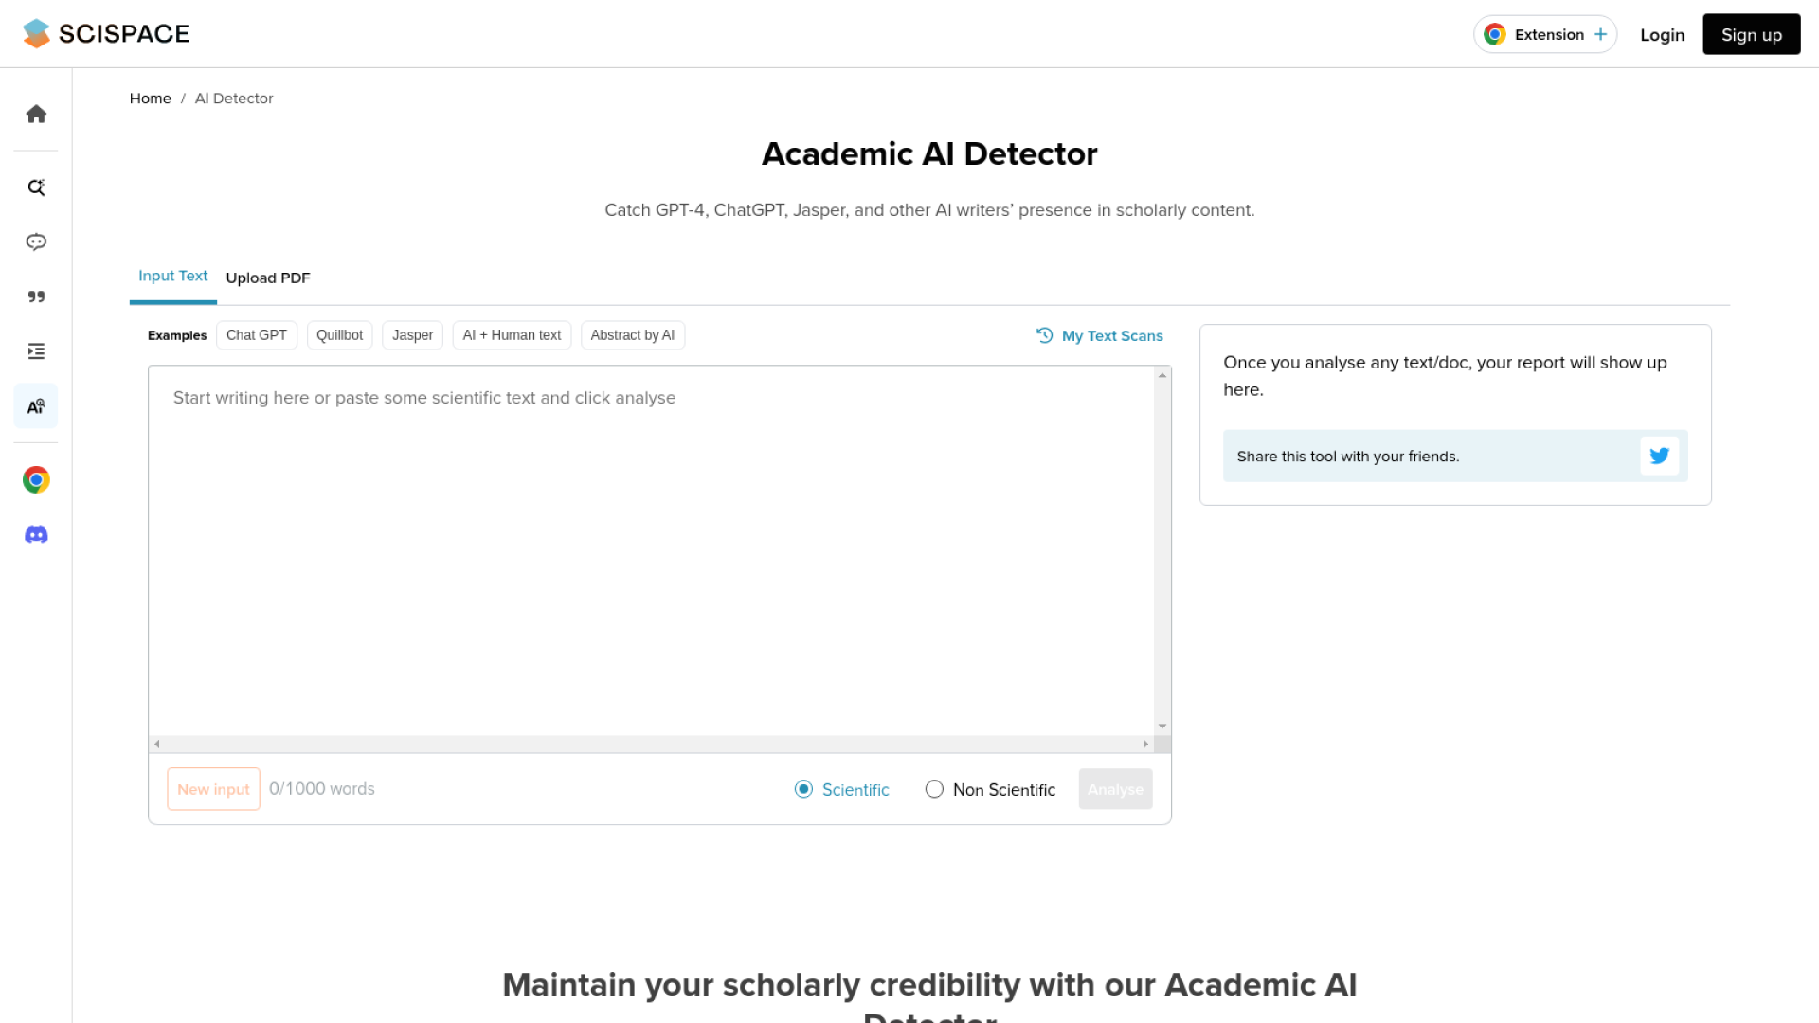Open the chat bubble sidebar icon
The width and height of the screenshot is (1819, 1023).
(x=36, y=242)
